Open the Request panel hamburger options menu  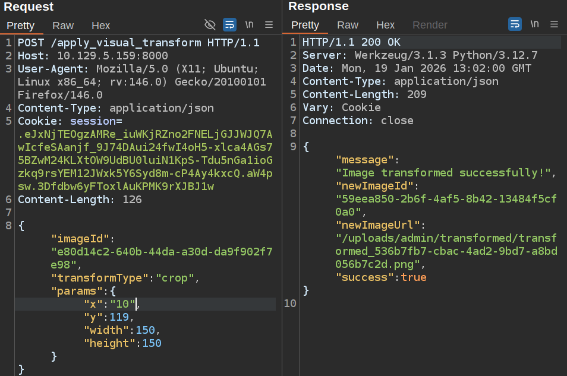(269, 24)
